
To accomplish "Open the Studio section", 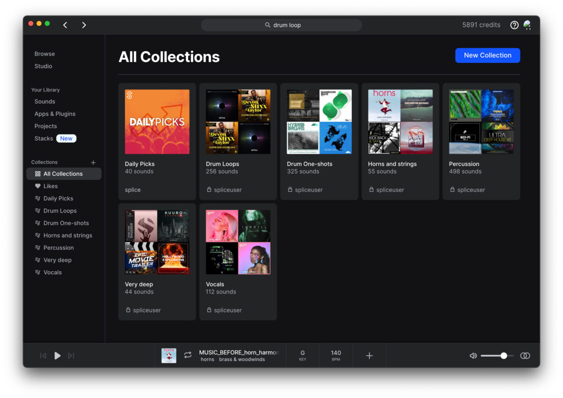I will (43, 66).
